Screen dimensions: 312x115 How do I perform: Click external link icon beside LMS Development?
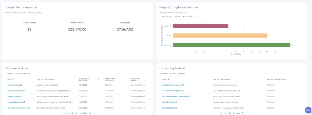coord(24,91)
